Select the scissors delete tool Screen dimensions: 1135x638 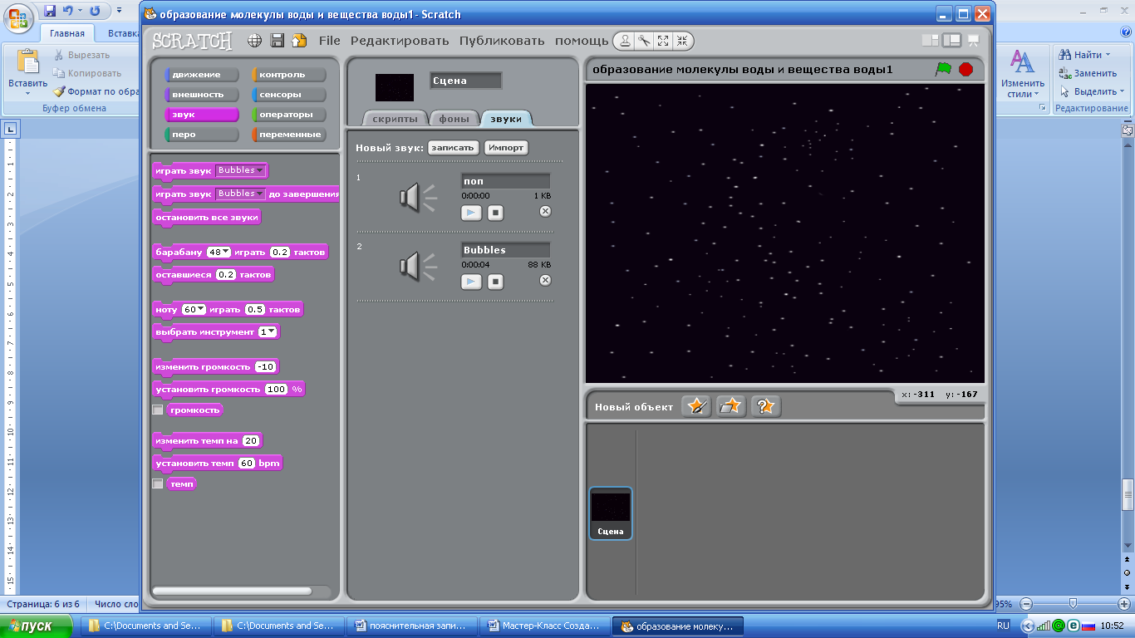643,41
